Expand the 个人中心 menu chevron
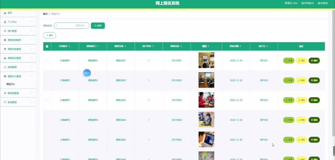335x160 pixels. tap(32, 22)
